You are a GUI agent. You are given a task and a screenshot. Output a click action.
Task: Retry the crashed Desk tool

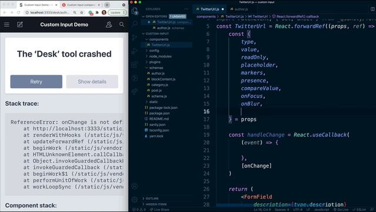(36, 81)
